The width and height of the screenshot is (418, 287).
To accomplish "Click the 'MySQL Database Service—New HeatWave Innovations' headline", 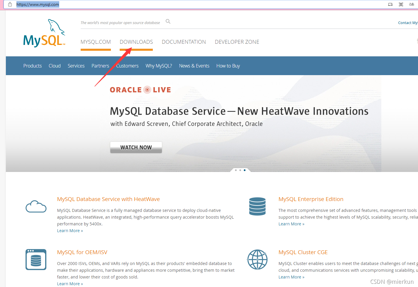I will (239, 111).
